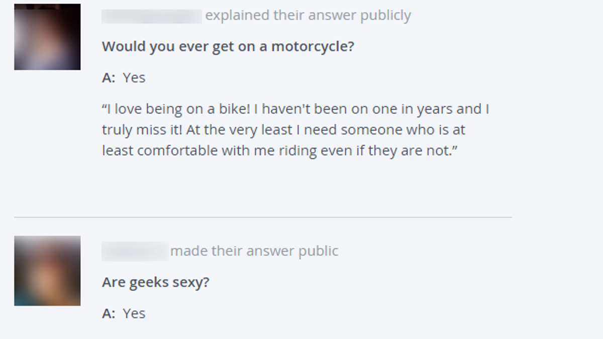Select the 'Yes' answer under the motorcycle question

click(134, 78)
